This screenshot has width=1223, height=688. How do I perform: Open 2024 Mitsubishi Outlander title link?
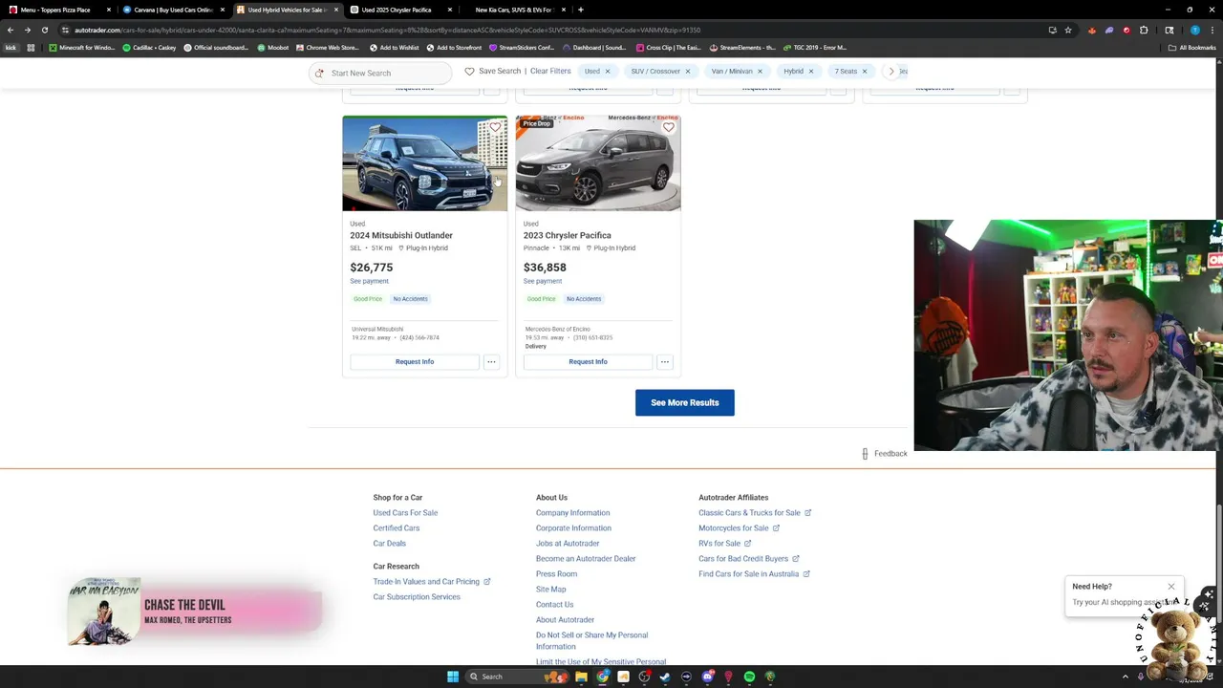coord(401,235)
